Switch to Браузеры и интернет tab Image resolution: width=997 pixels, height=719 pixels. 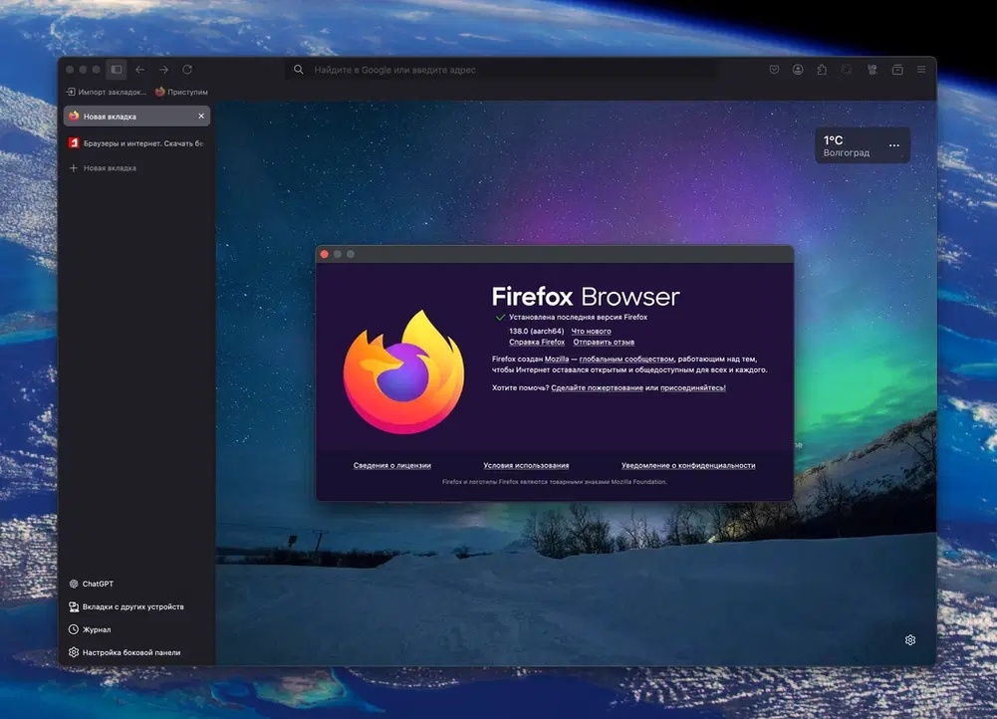click(136, 143)
